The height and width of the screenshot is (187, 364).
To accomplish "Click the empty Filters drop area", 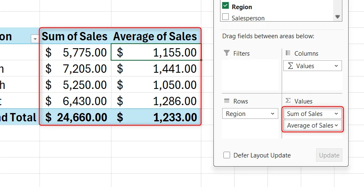I will click(250, 75).
